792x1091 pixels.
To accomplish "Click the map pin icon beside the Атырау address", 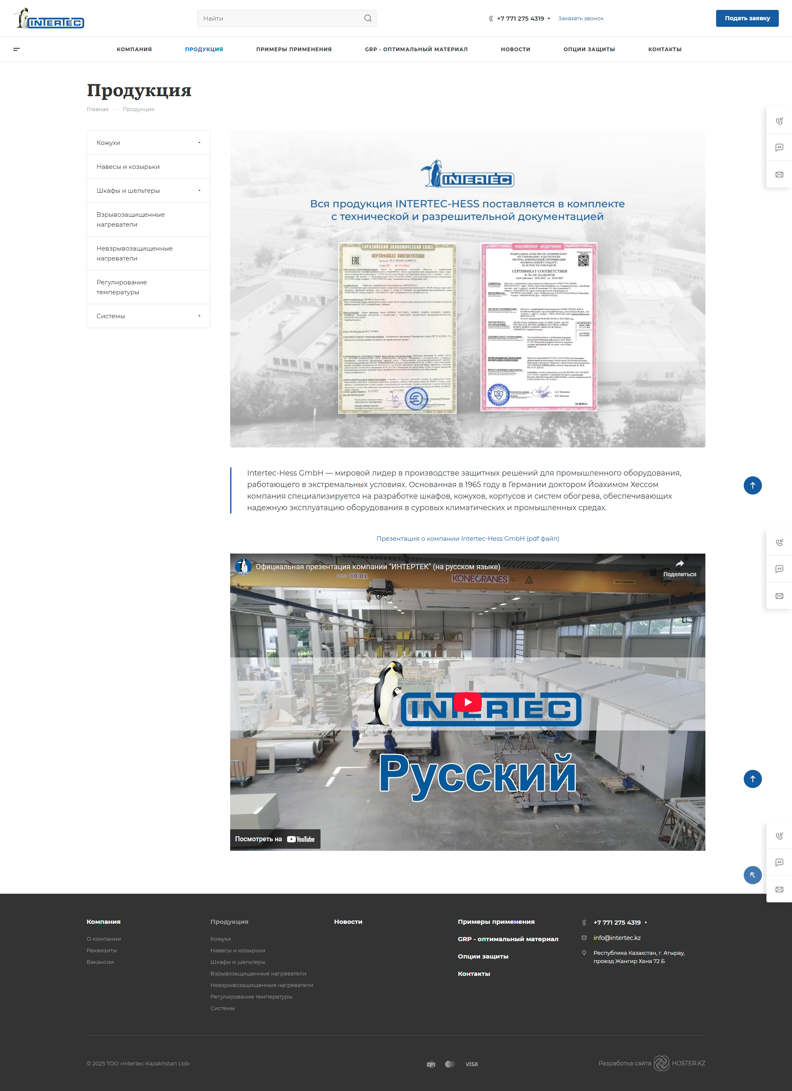I will pos(584,953).
